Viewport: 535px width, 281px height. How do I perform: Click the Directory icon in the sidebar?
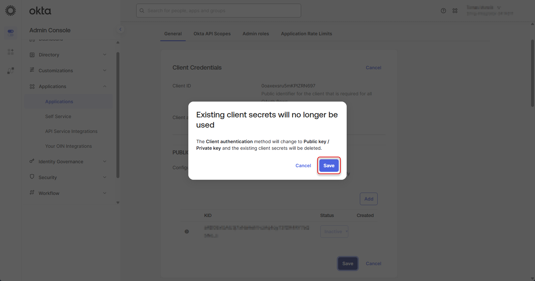point(32,55)
